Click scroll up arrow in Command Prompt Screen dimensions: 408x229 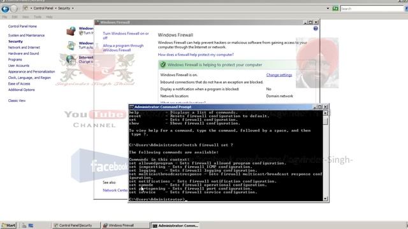[x=325, y=113]
